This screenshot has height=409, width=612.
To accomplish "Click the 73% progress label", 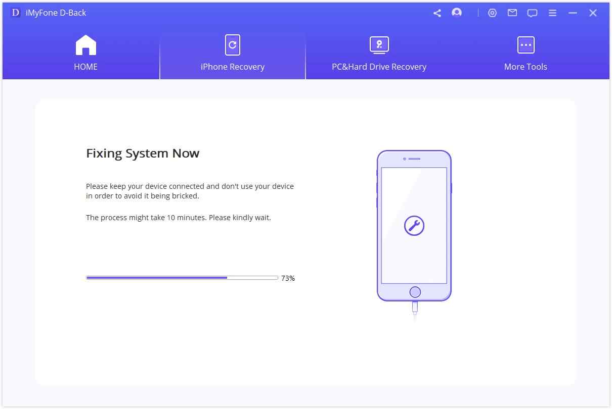I will tap(288, 278).
